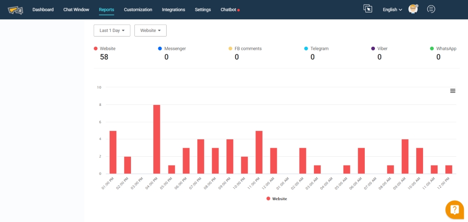The height and width of the screenshot is (222, 468).
Task: Open the Settings menu item
Action: [203, 10]
